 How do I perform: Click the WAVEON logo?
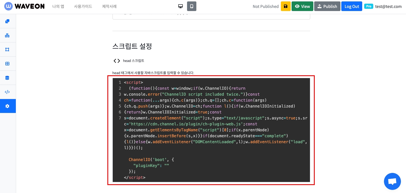[24, 6]
